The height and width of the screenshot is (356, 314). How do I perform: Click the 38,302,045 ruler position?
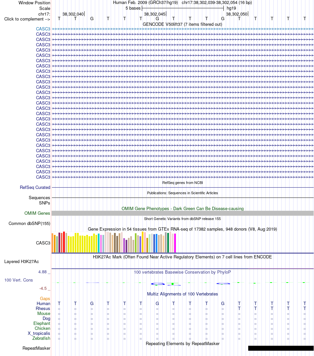(155, 14)
